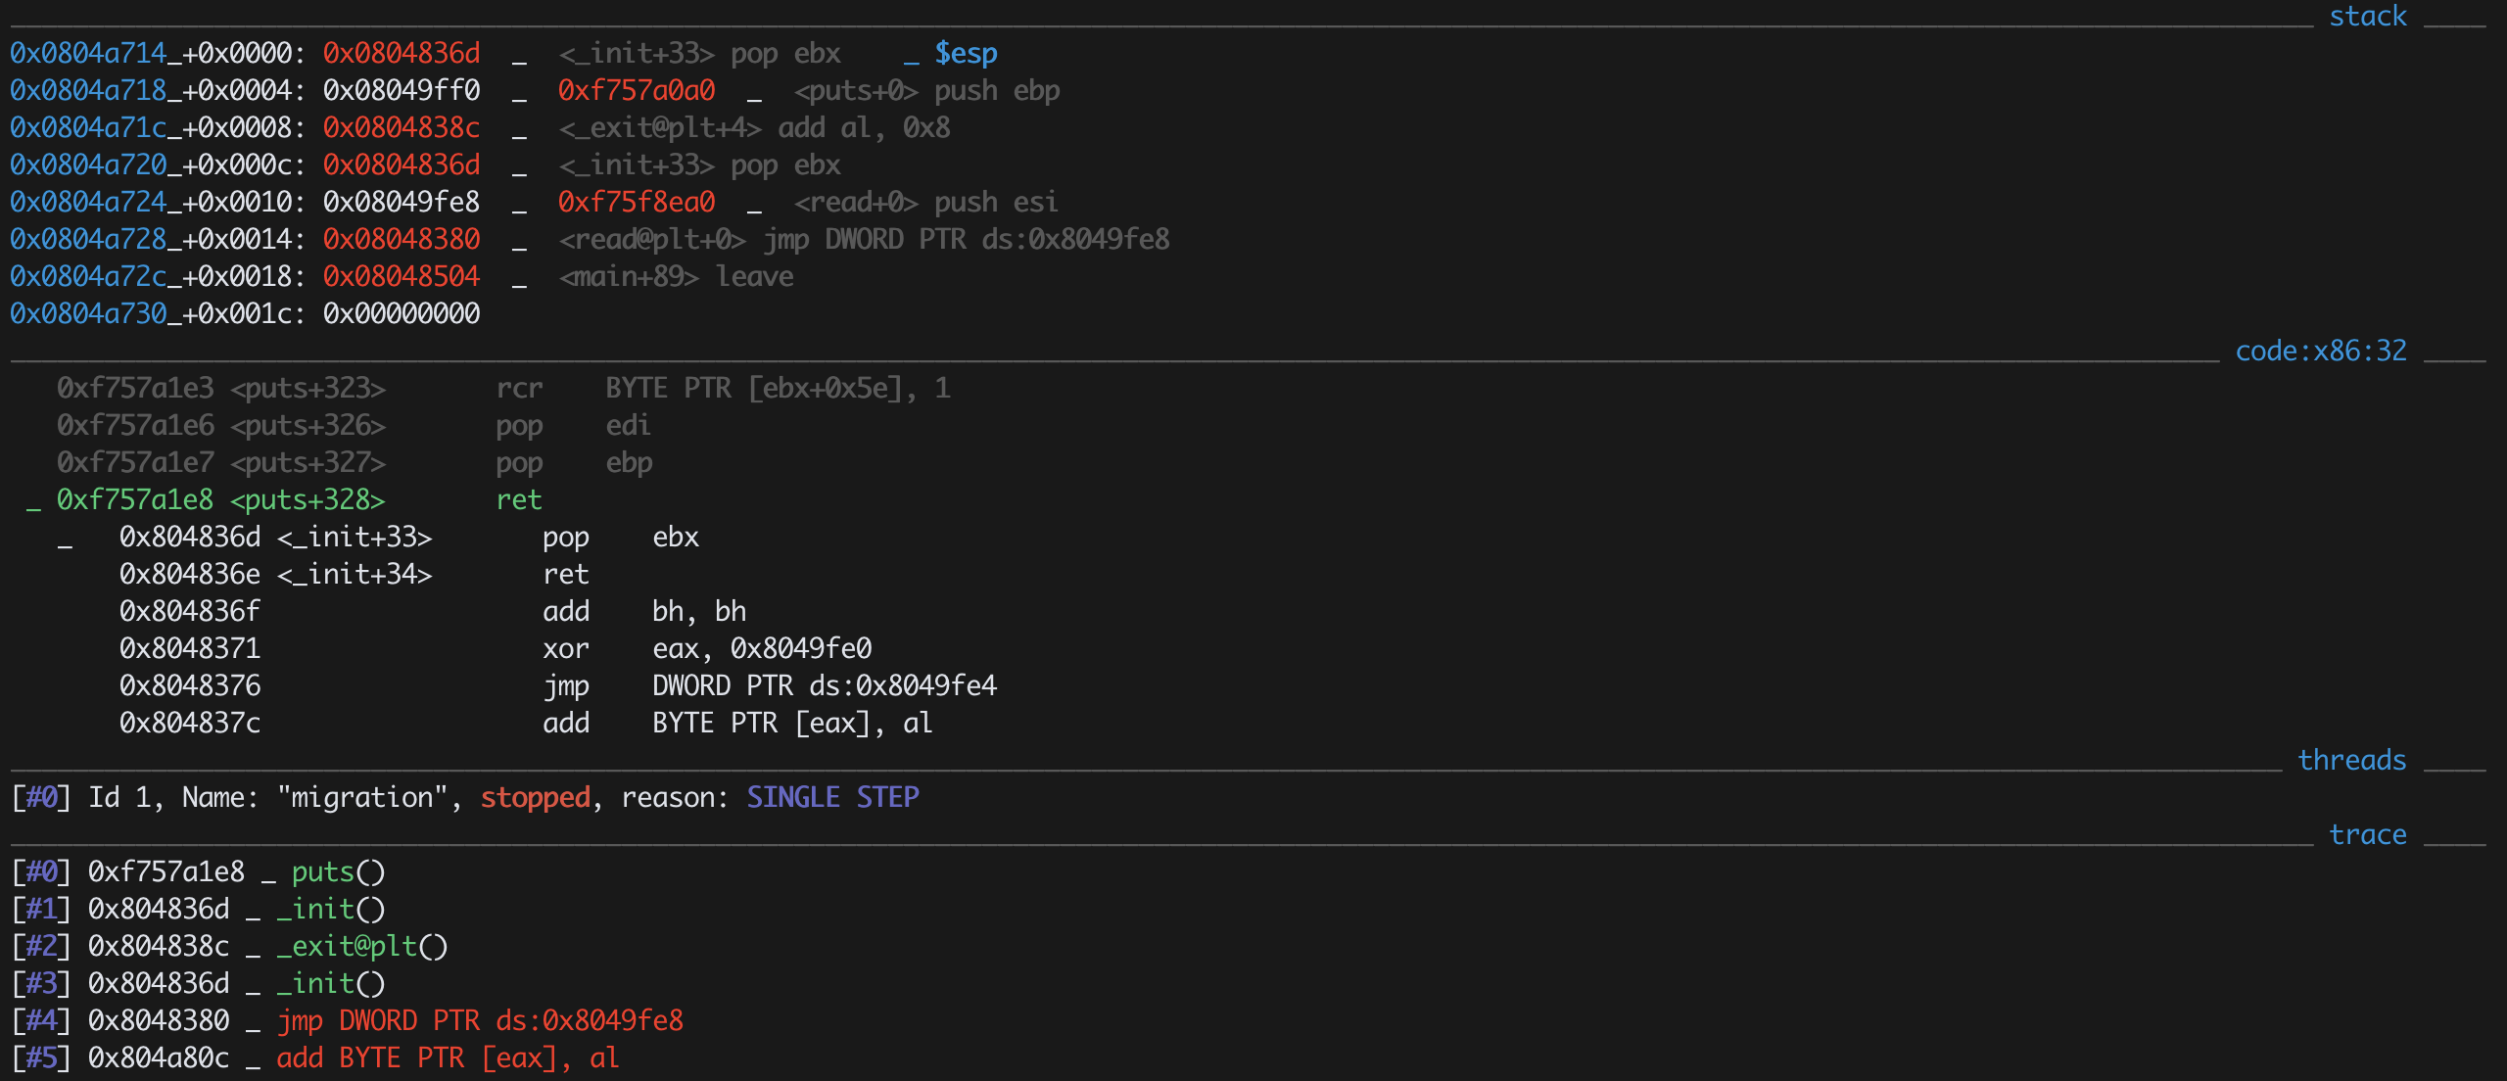The image size is (2507, 1081).
Task: Click the red stopped status word
Action: [x=536, y=797]
